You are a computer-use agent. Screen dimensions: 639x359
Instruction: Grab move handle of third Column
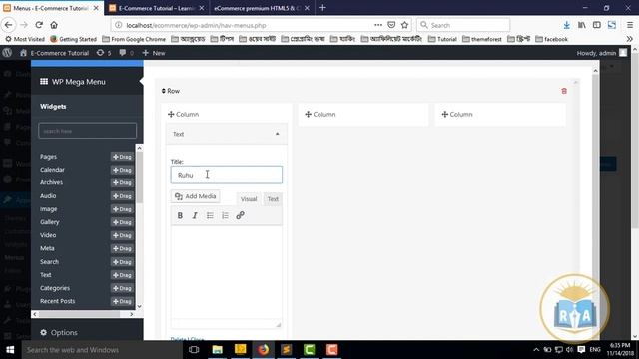coord(445,114)
